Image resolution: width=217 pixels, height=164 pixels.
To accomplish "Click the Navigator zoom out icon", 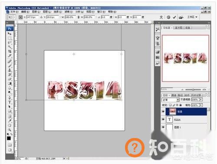I will point(182,90).
